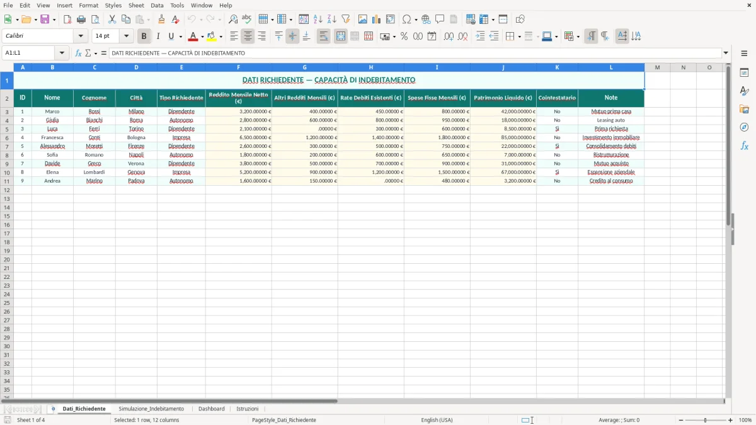Screen dimensions: 756x425
Task: Toggle Align Right
Action: (x=261, y=37)
